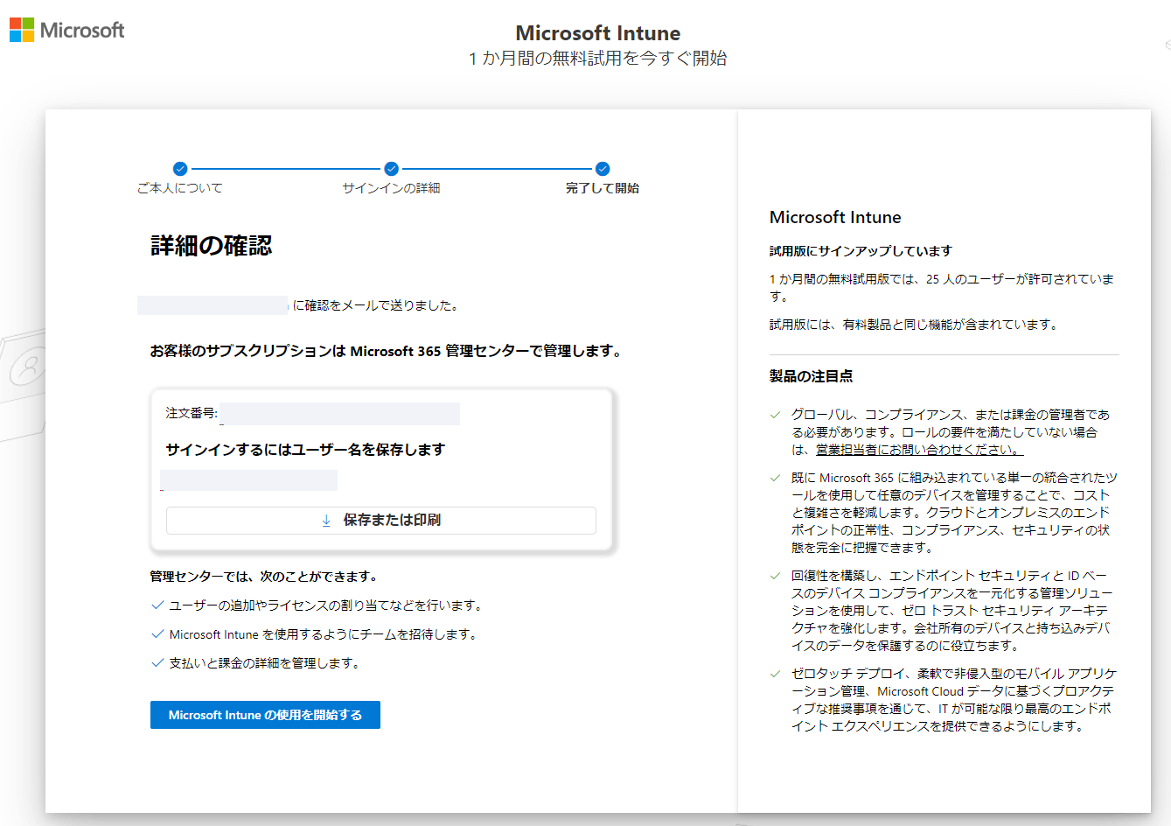Click the ユーザーの追加やライセンスの割り当て list item
Screen dimensions: 1171x826
(325, 605)
